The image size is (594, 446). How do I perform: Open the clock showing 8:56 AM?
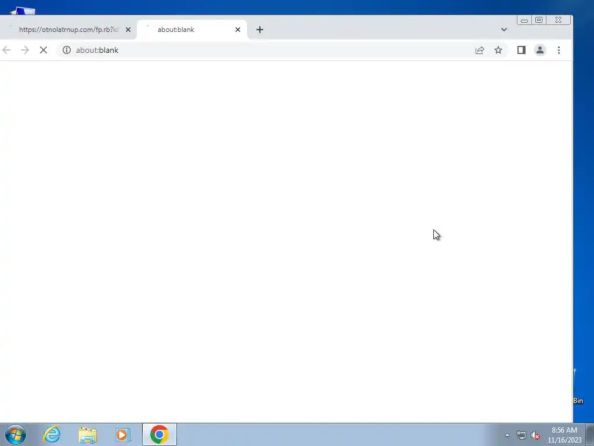[564, 435]
